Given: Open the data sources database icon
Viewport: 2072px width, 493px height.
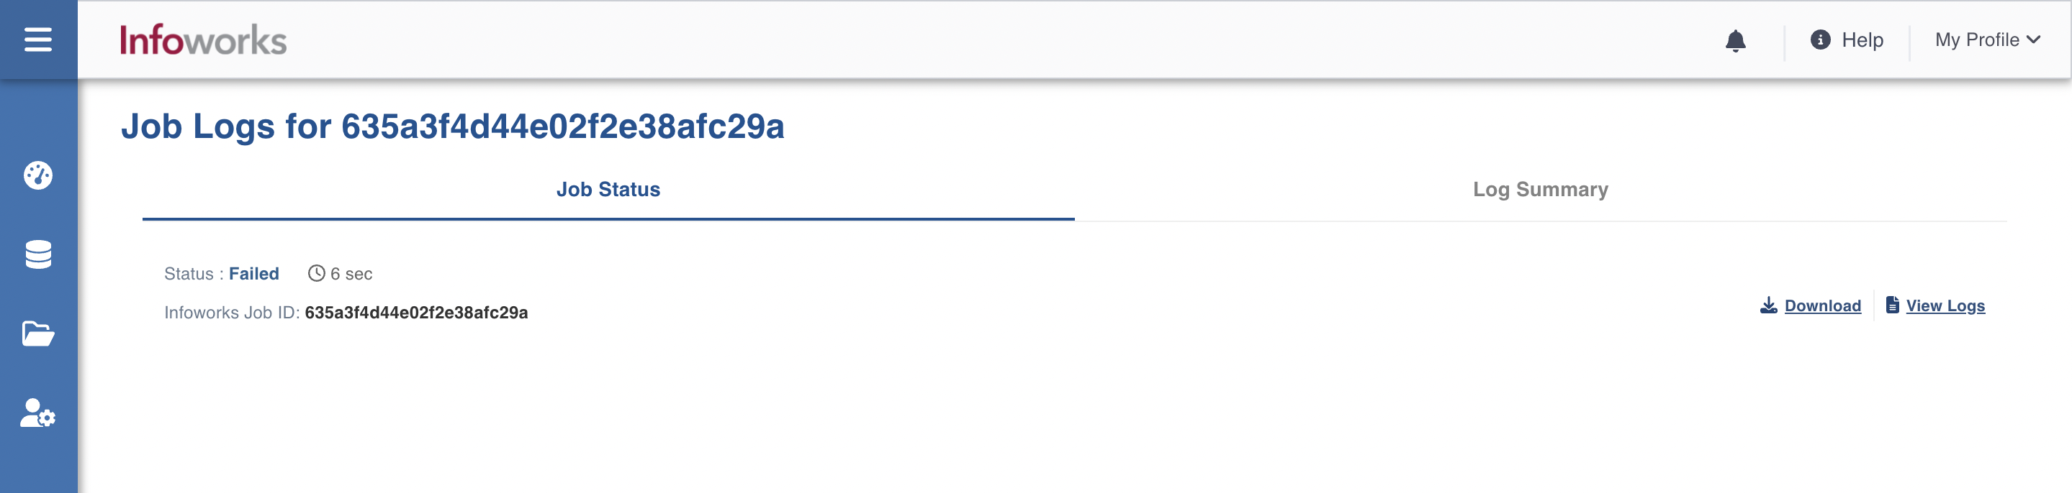Looking at the screenshot, I should pyautogui.click(x=38, y=254).
